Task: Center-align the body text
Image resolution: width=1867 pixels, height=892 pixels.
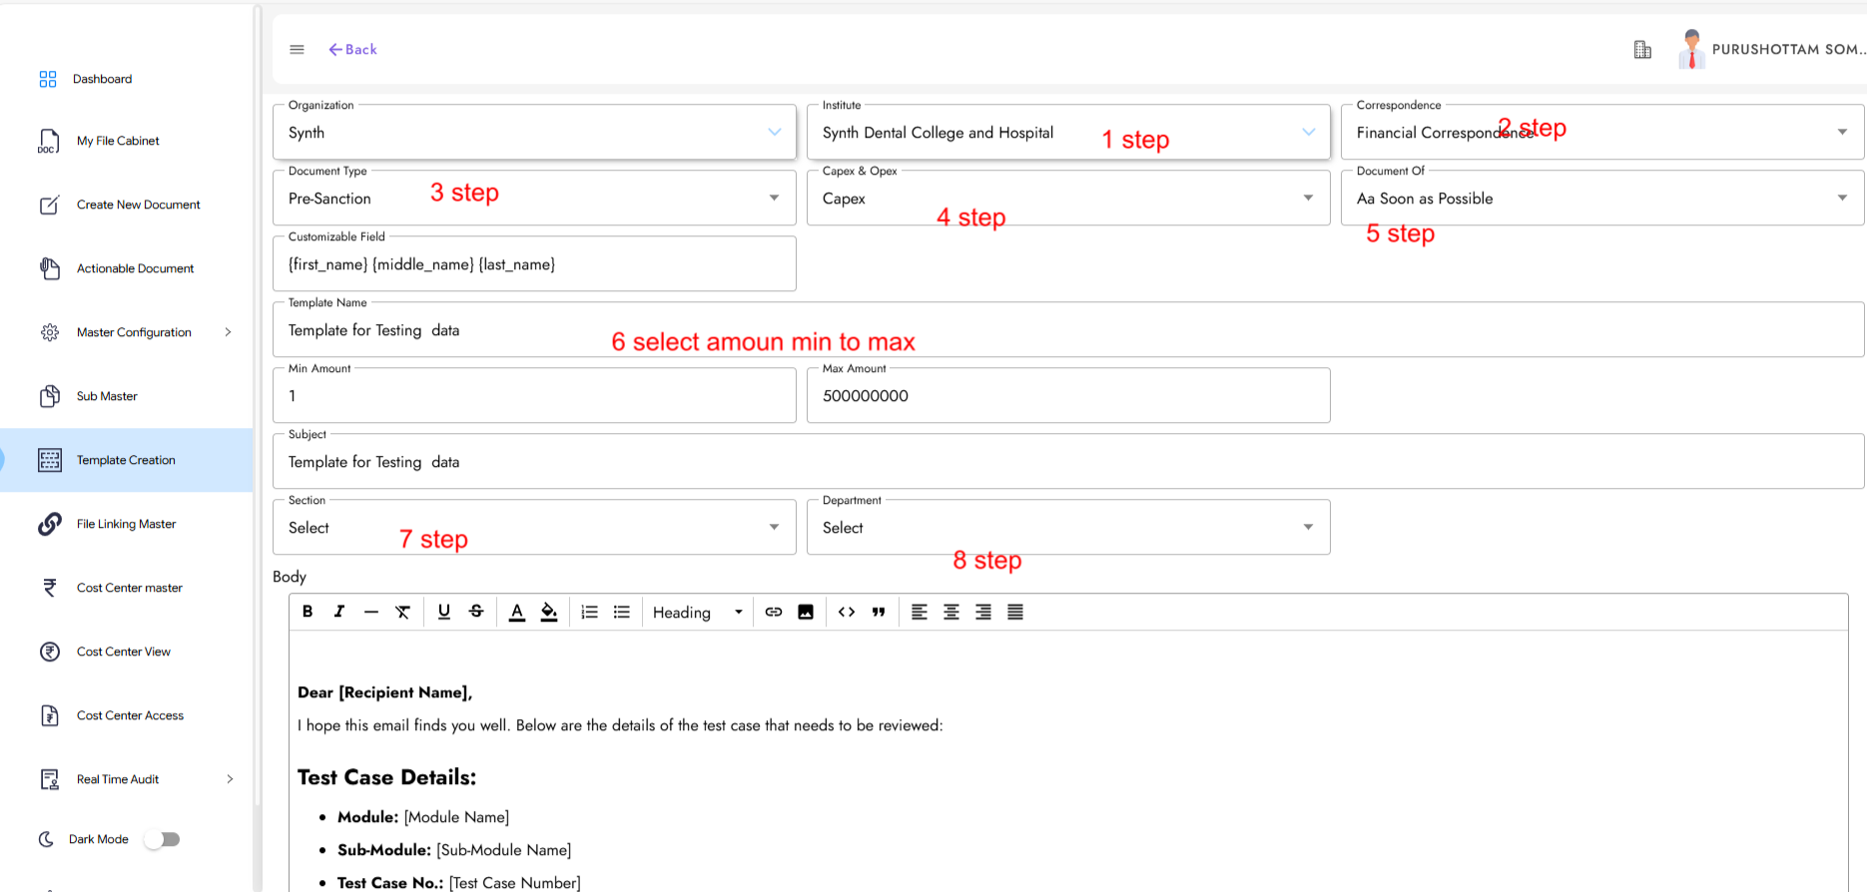Action: 951,612
